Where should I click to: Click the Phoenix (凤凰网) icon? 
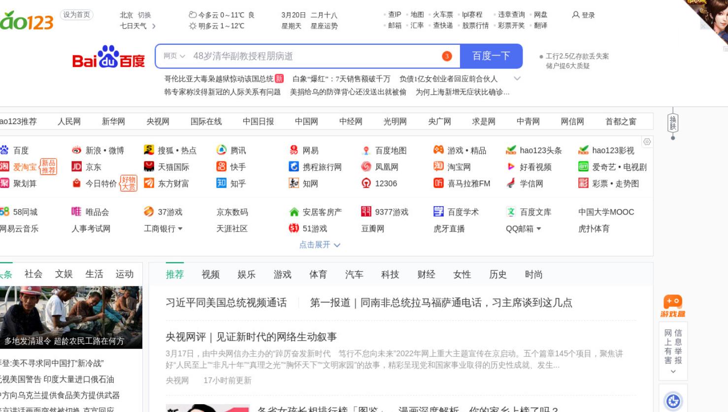[x=366, y=166]
